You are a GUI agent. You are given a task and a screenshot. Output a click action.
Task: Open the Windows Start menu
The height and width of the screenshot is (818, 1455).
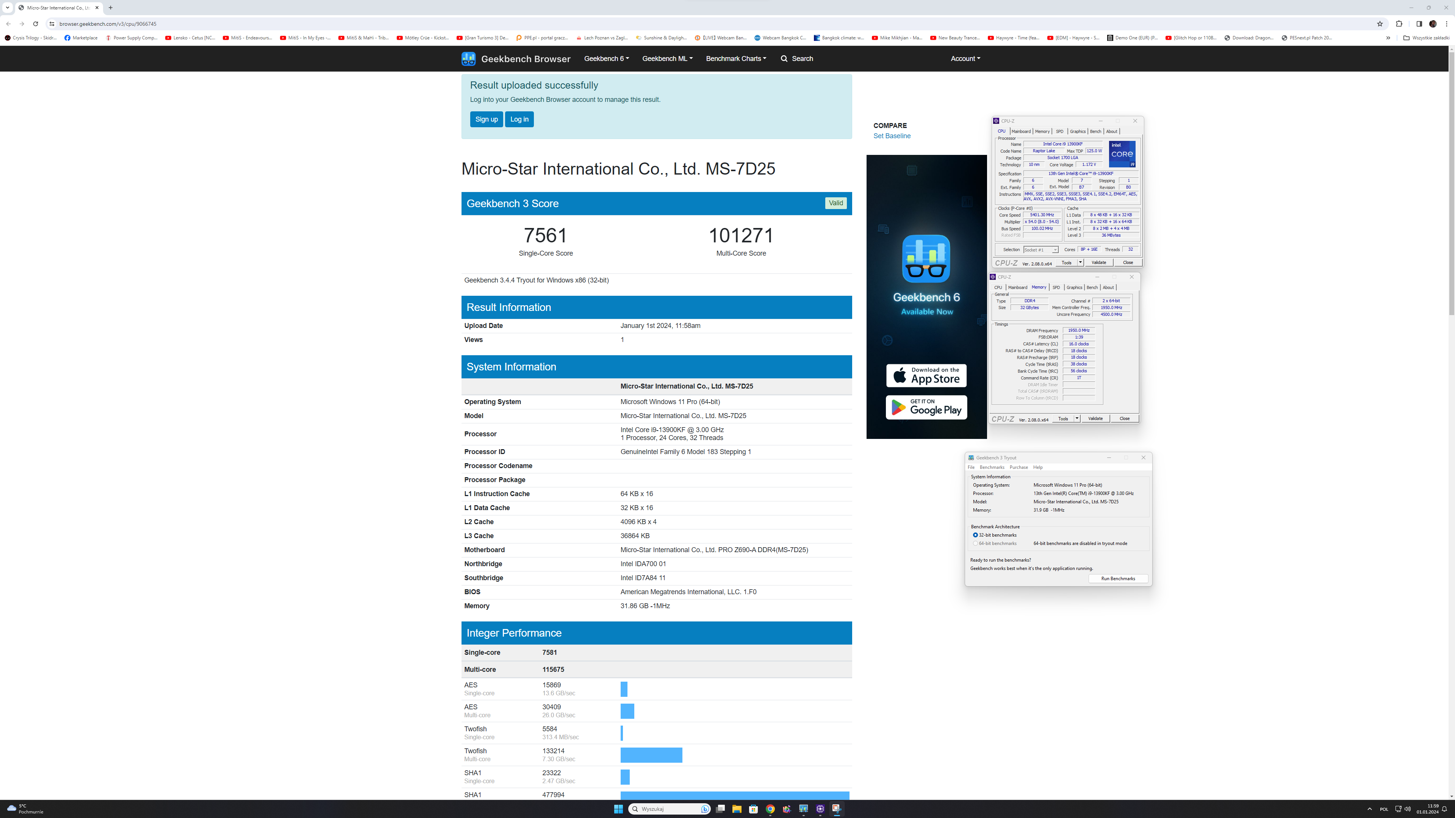tap(618, 809)
